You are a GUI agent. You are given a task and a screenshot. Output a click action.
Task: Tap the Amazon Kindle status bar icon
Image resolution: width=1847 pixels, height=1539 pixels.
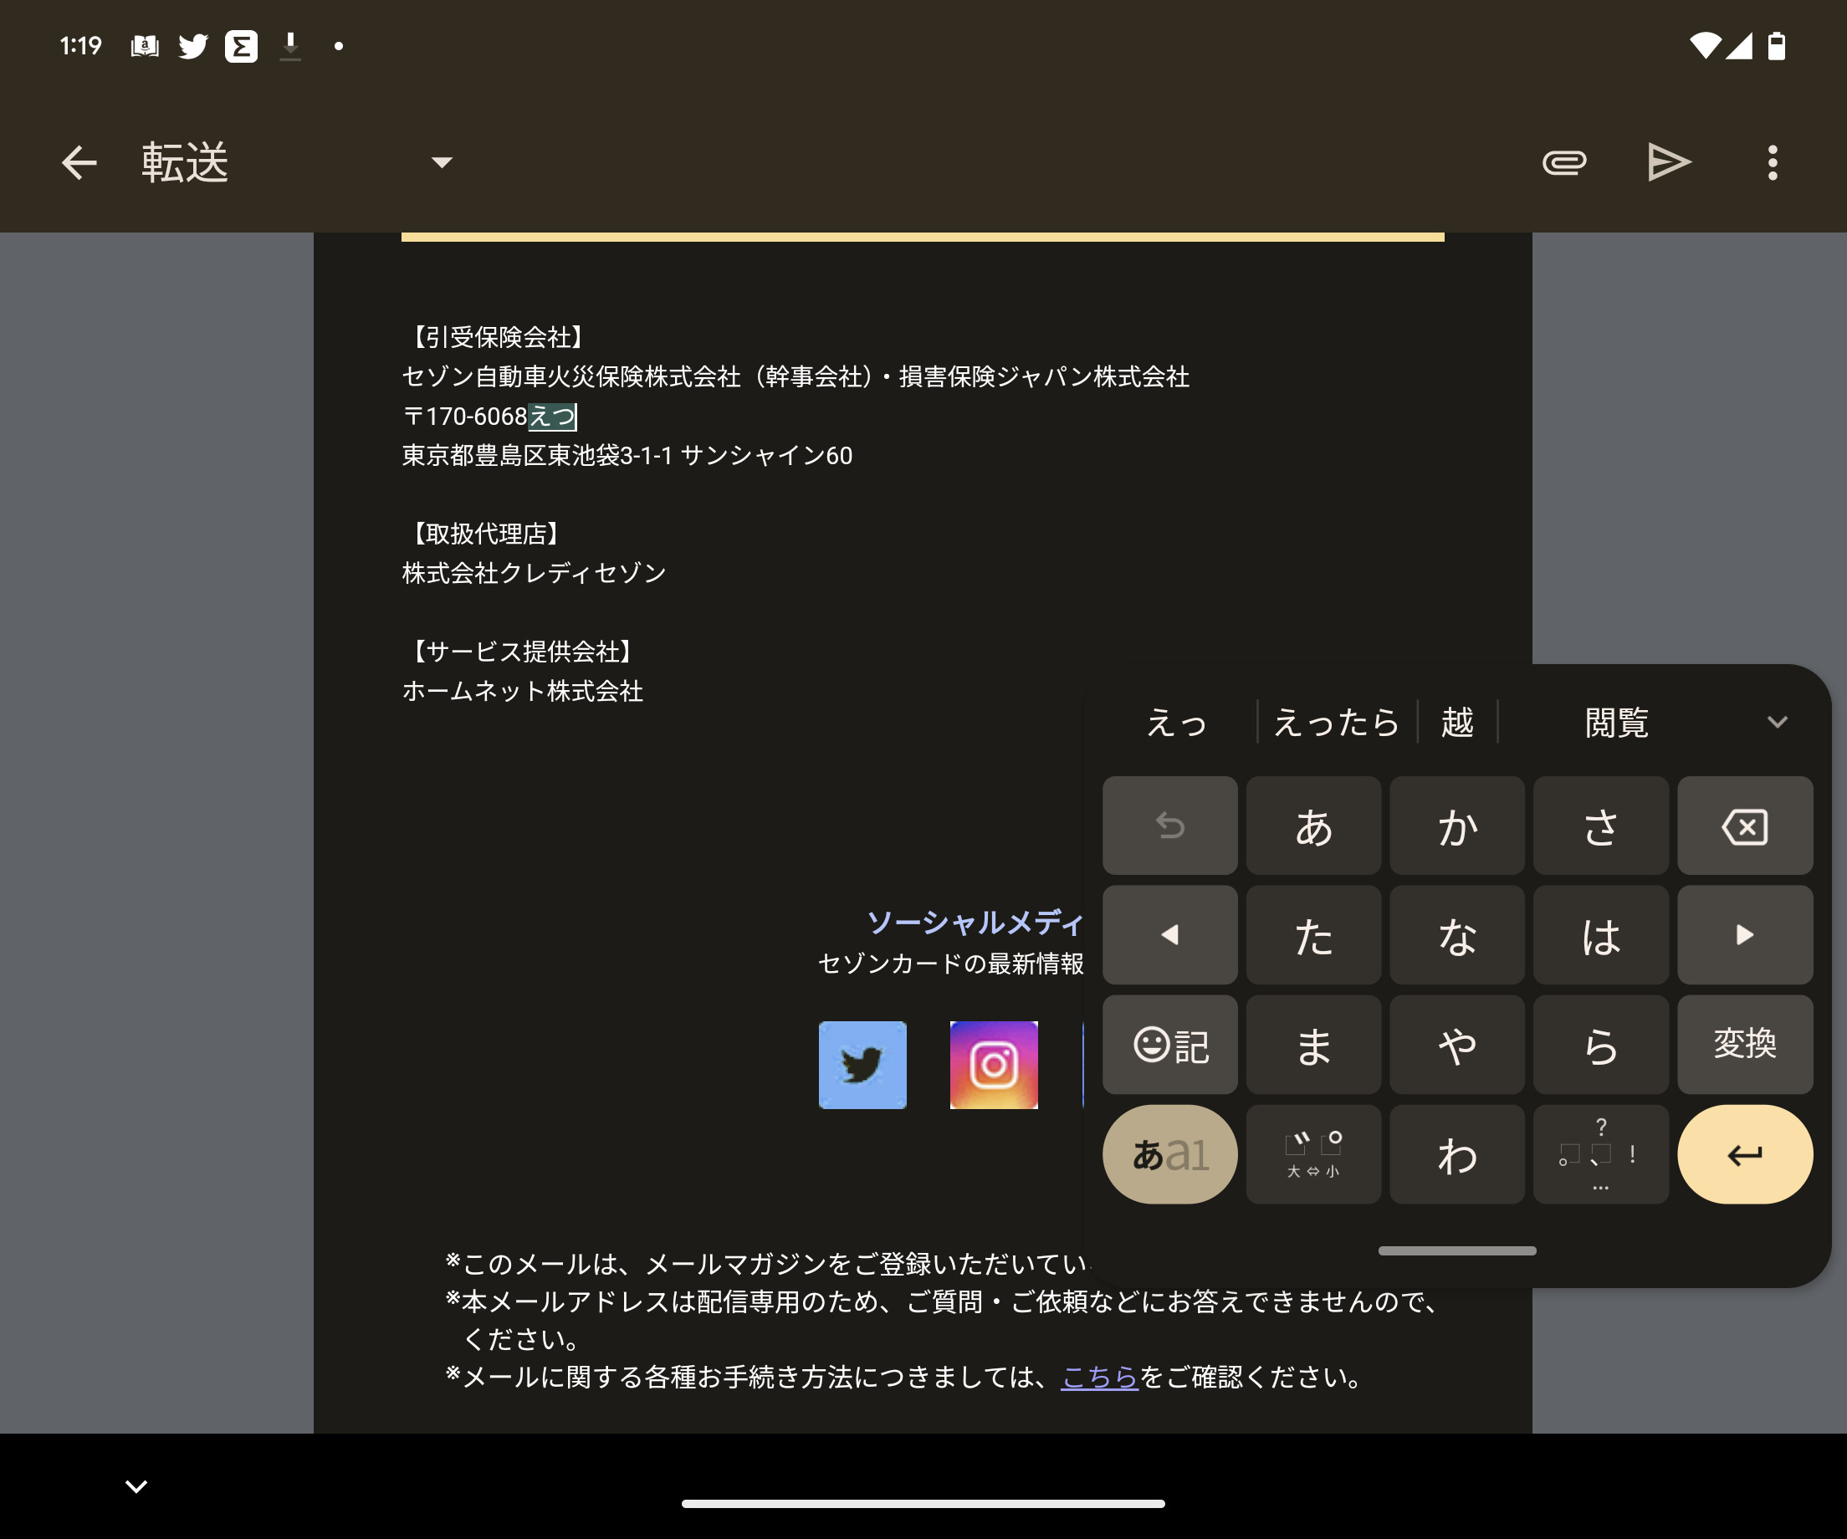(x=144, y=46)
